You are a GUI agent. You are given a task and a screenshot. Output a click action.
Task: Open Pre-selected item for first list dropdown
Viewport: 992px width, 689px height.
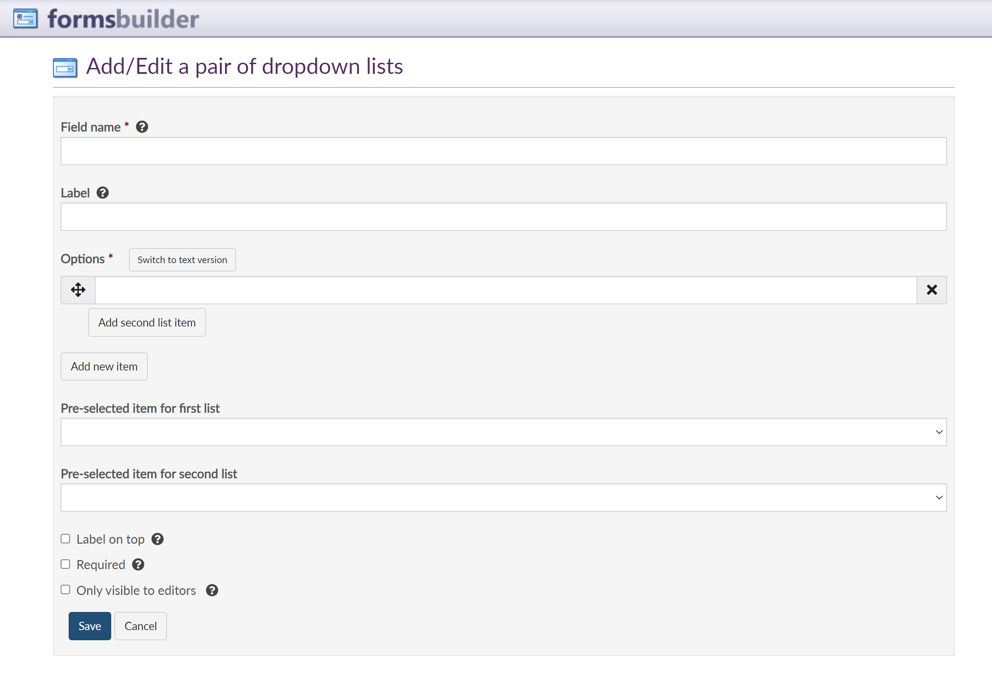[503, 432]
